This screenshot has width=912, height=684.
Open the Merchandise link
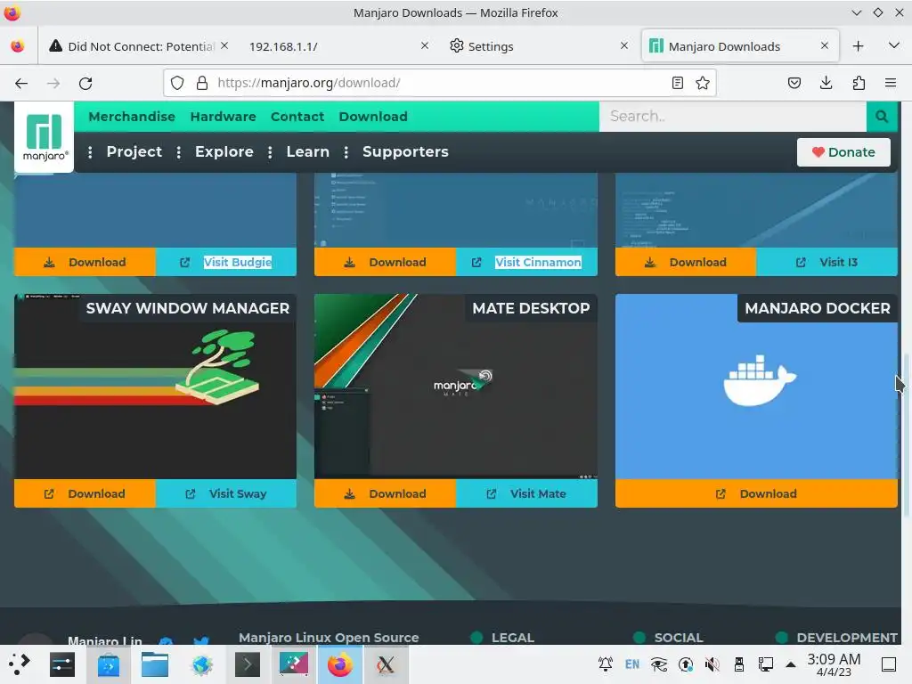(132, 117)
